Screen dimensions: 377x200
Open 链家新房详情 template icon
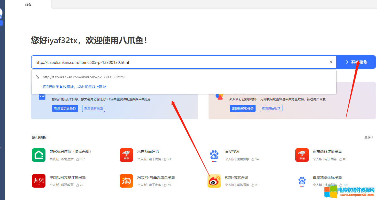[39, 155]
